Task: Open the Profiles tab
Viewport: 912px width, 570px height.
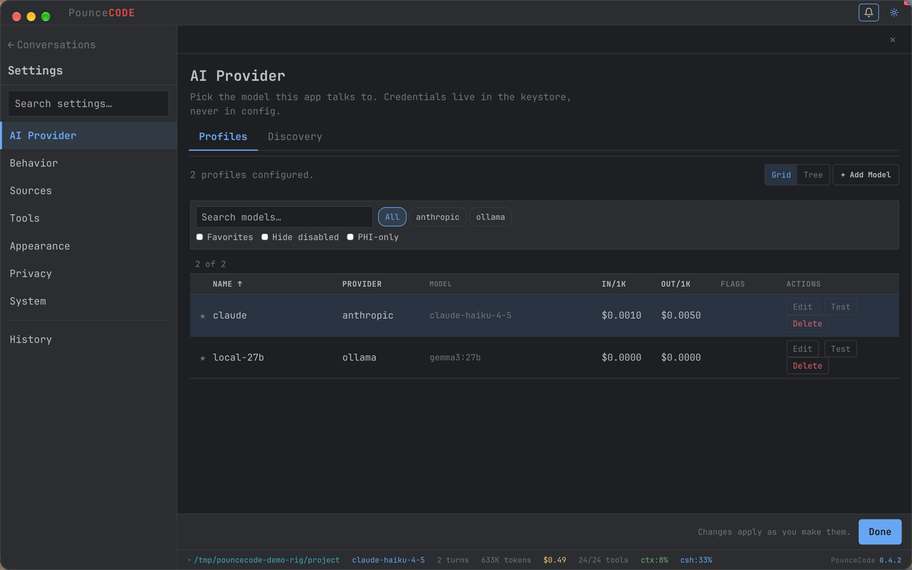Action: point(223,137)
